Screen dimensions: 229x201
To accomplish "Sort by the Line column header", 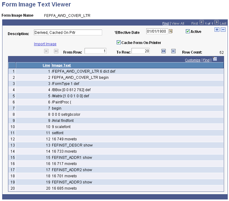I will click(x=46, y=65).
